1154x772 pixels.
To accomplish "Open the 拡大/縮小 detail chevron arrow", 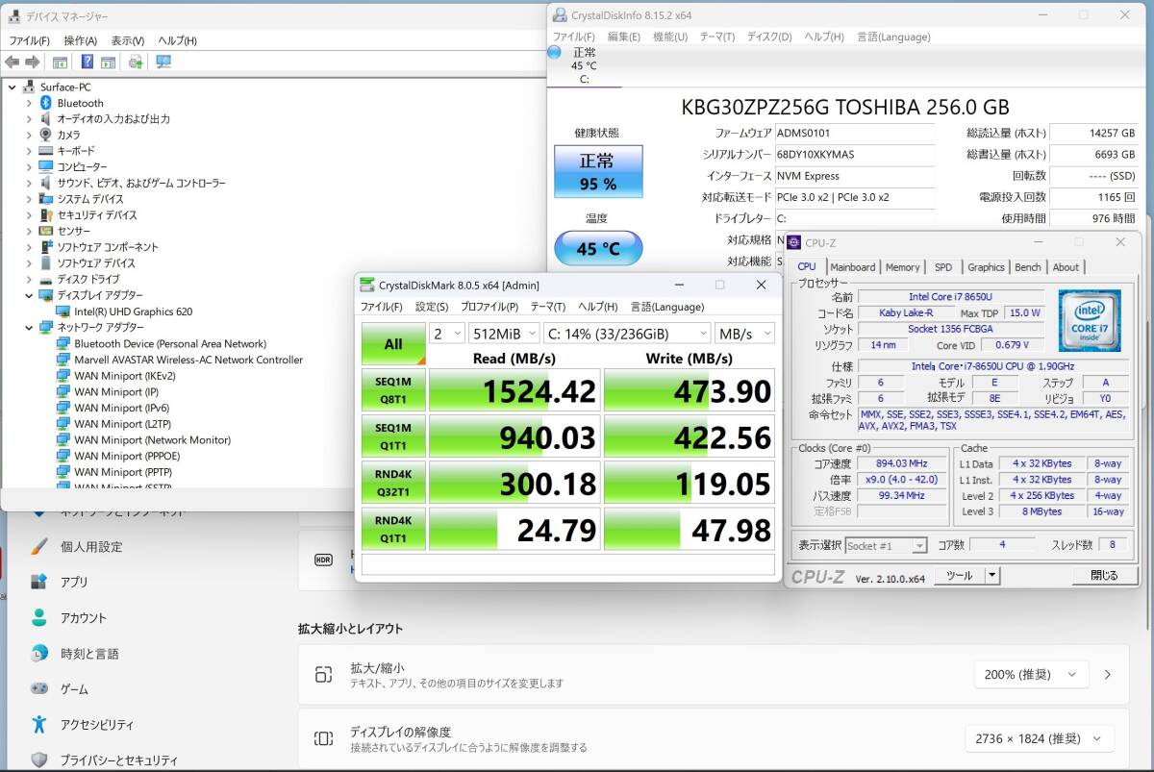I will tap(1108, 675).
